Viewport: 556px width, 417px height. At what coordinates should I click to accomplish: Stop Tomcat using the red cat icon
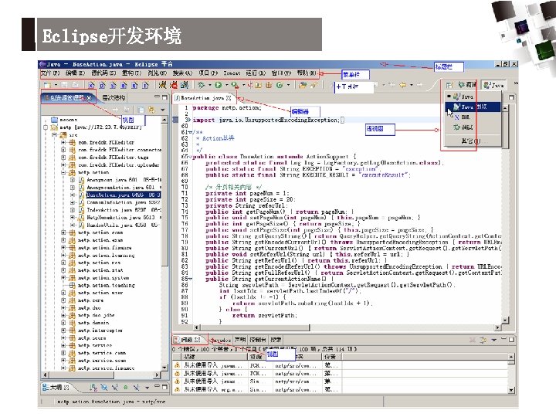tap(174, 85)
